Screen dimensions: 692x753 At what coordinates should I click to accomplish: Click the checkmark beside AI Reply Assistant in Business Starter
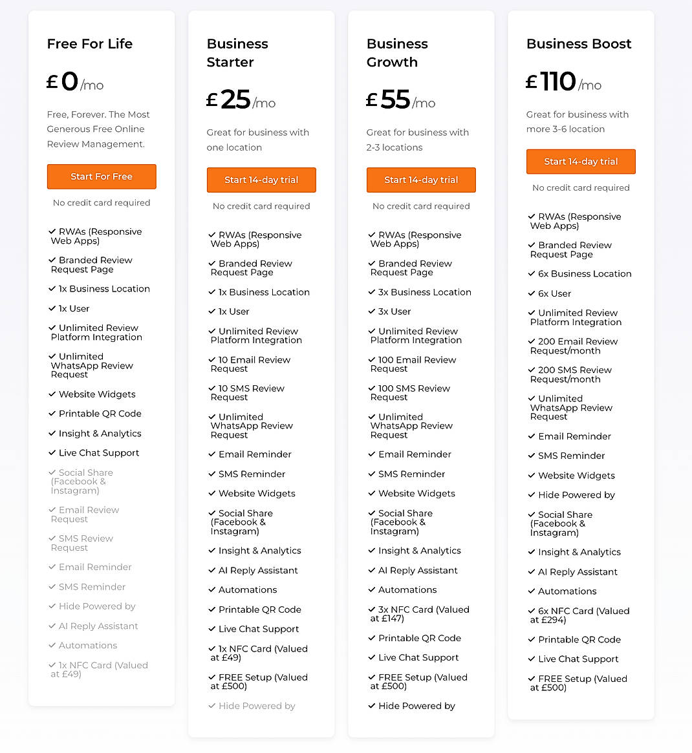click(211, 570)
